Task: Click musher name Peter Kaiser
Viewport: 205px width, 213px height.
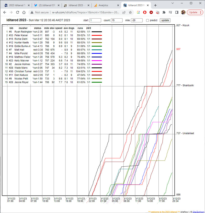Action: tap(21, 35)
